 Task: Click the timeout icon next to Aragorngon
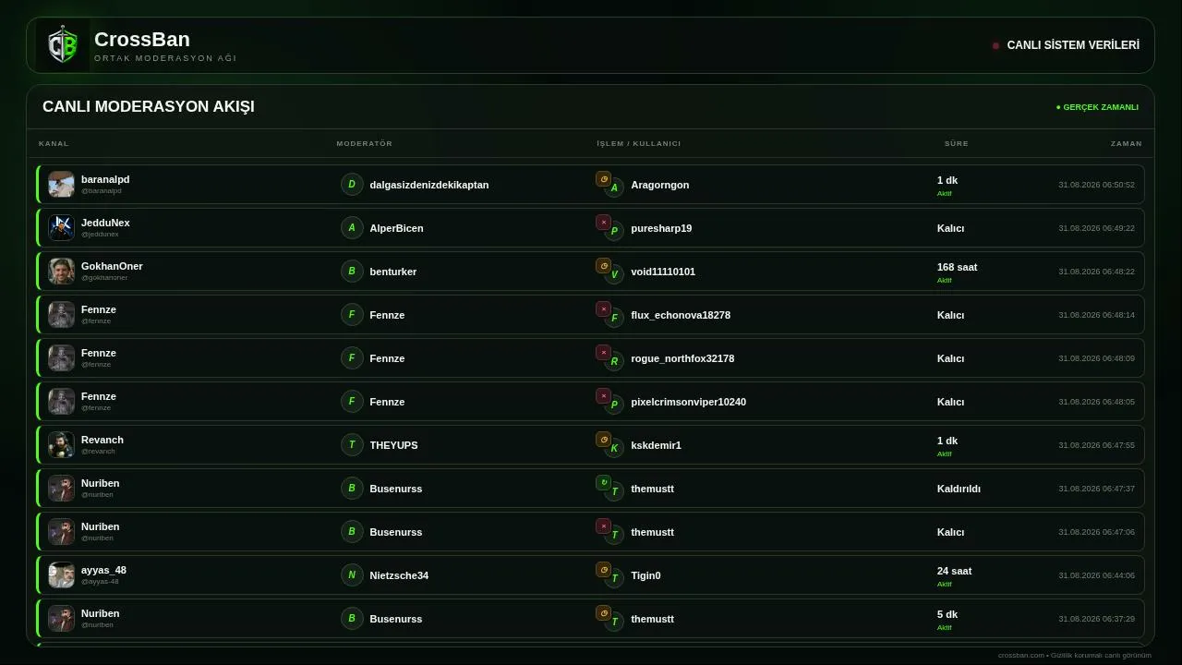(x=603, y=179)
